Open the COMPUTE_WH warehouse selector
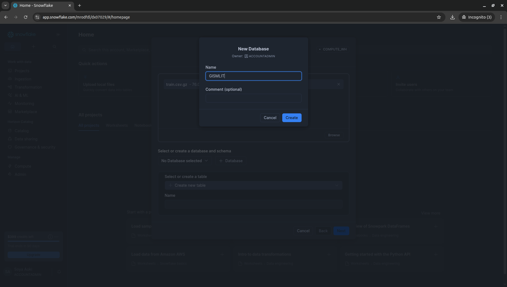This screenshot has width=507, height=287. (333, 49)
